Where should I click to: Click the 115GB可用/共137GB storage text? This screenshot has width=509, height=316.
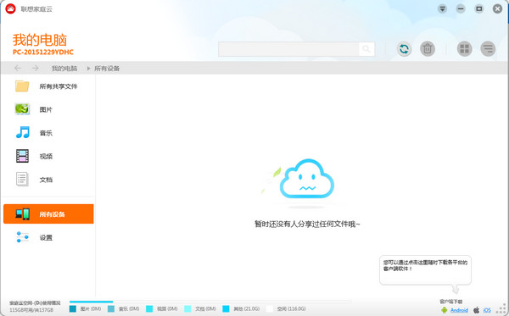(31, 310)
